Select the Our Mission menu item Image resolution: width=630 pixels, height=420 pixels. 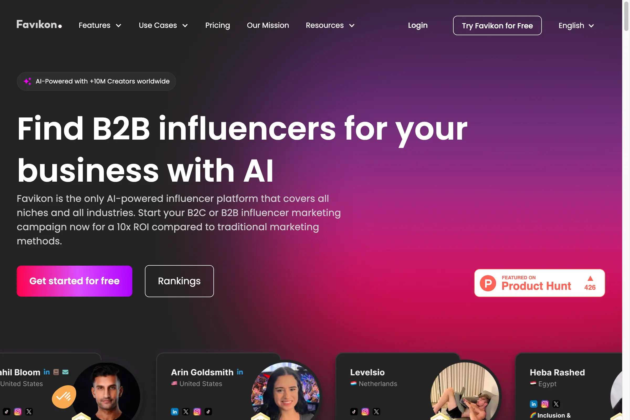pyautogui.click(x=268, y=25)
